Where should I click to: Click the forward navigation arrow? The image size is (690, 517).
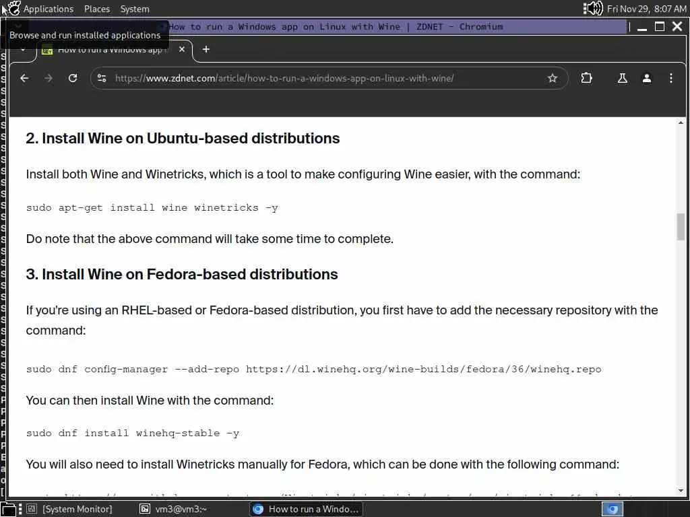[x=49, y=78]
